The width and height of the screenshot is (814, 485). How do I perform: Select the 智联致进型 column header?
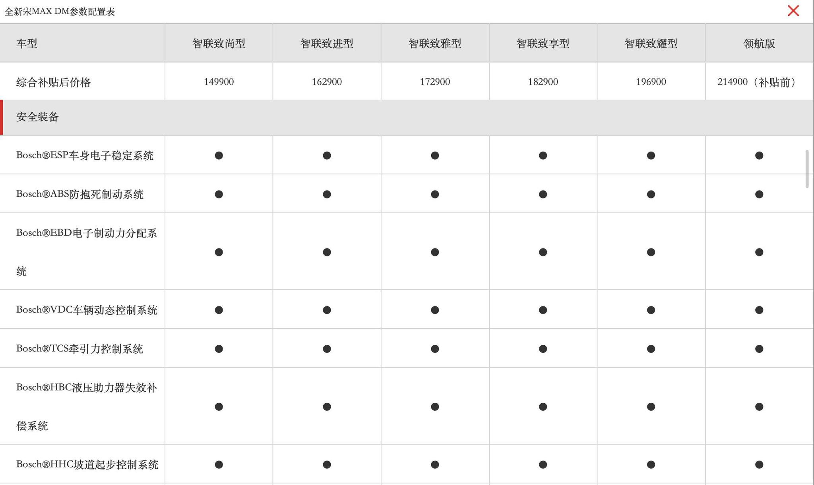pyautogui.click(x=327, y=43)
